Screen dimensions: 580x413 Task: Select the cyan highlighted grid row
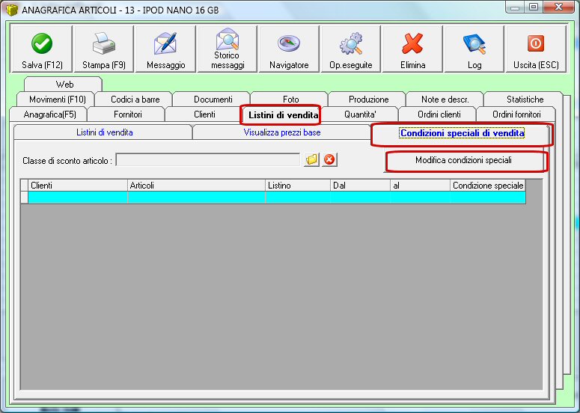(x=277, y=198)
